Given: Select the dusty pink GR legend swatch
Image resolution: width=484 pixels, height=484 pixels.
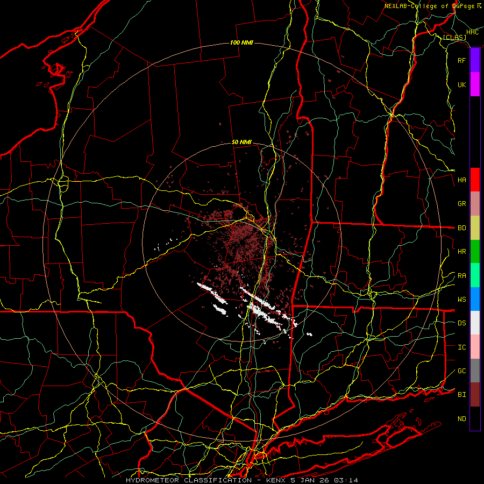Looking at the screenshot, I should pos(475,204).
